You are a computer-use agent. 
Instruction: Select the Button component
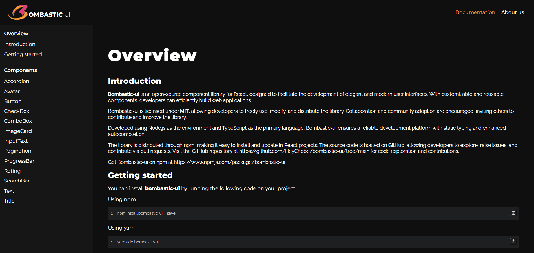click(x=13, y=101)
